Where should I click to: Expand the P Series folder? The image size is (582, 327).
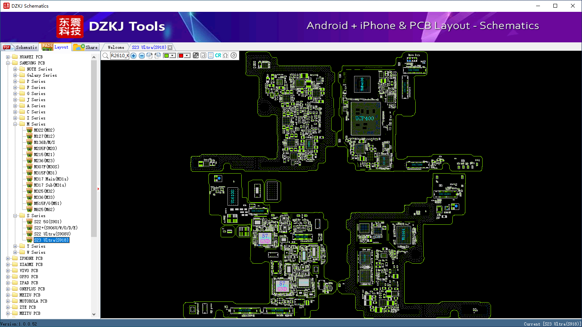click(15, 81)
